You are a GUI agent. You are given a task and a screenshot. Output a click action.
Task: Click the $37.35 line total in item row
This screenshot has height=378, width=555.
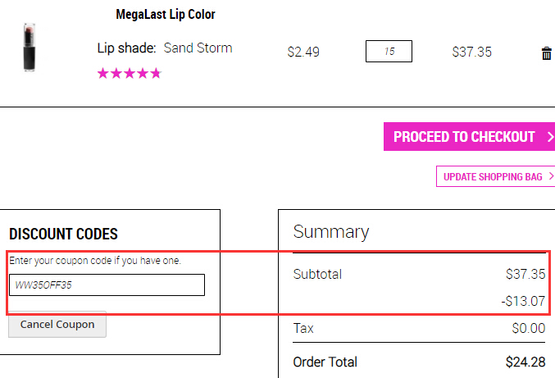click(472, 52)
